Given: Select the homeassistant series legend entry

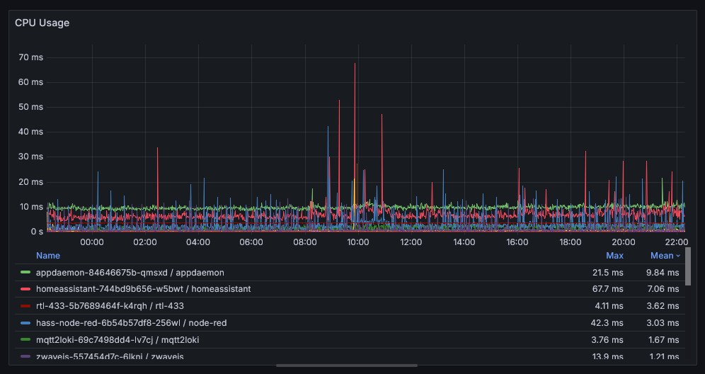Looking at the screenshot, I should [x=144, y=289].
